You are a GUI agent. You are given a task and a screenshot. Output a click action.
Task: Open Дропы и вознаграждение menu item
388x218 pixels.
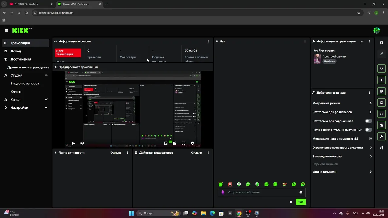point(28,67)
